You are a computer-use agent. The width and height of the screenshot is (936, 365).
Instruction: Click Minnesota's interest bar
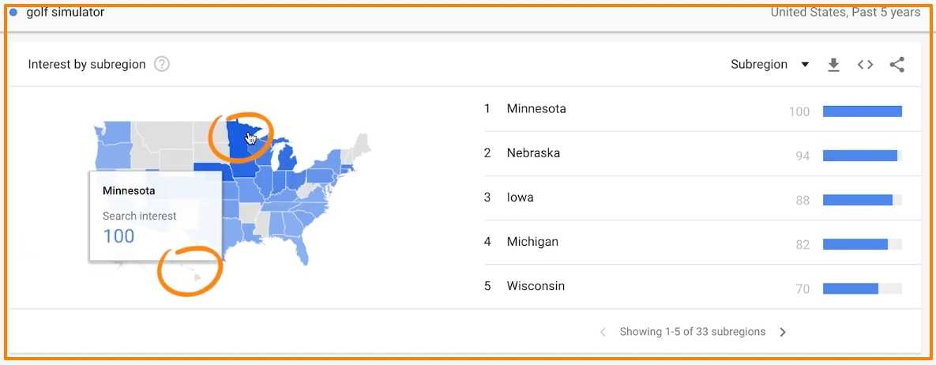[862, 111]
